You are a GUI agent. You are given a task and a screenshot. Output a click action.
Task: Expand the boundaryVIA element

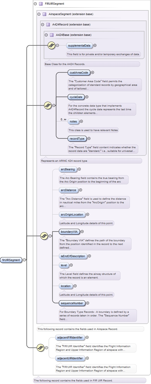pyautogui.click(x=82, y=232)
